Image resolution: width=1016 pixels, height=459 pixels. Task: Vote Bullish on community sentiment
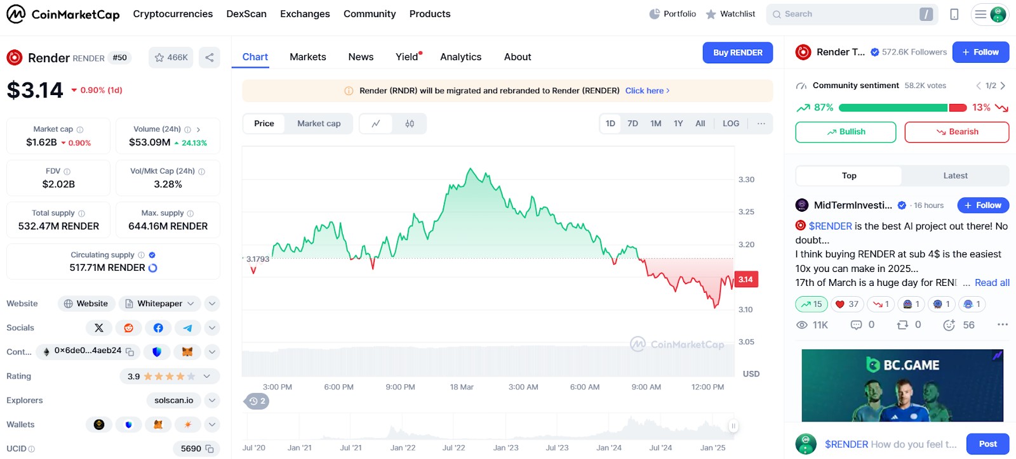[846, 132]
